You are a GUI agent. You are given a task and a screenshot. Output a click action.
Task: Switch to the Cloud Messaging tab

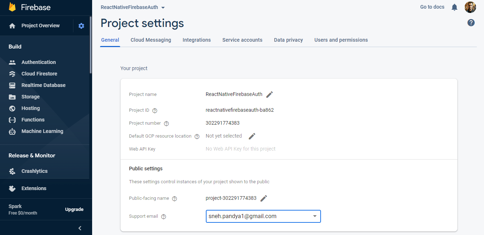pos(151,40)
